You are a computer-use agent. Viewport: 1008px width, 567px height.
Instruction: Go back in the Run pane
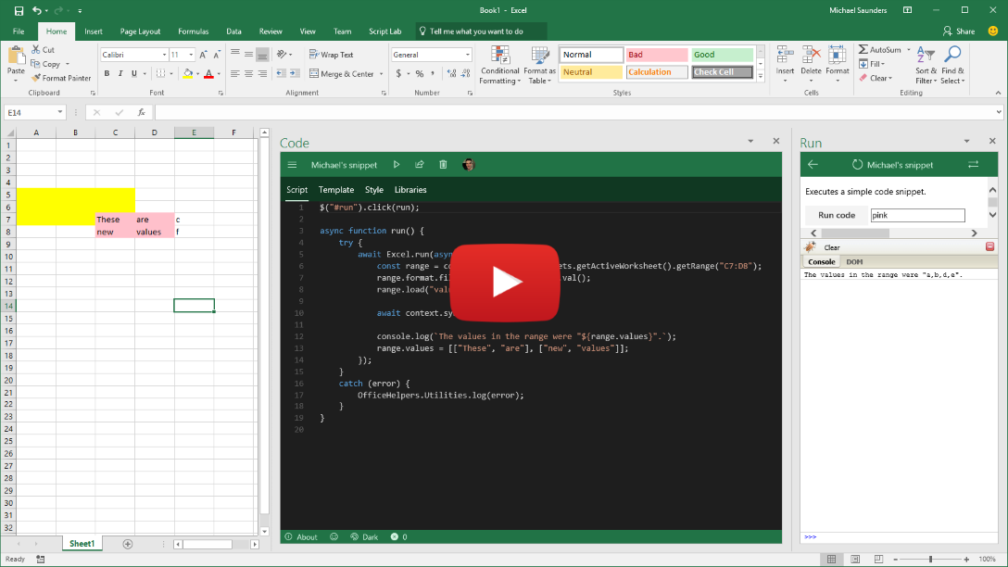813,165
